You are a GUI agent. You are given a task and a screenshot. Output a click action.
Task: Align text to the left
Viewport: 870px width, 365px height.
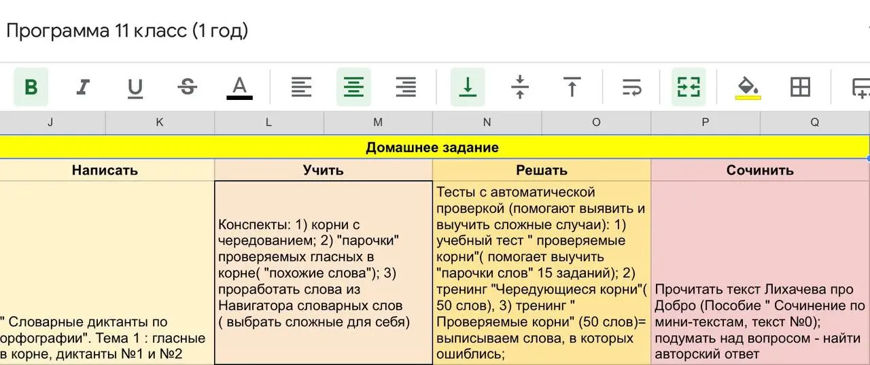click(x=301, y=87)
